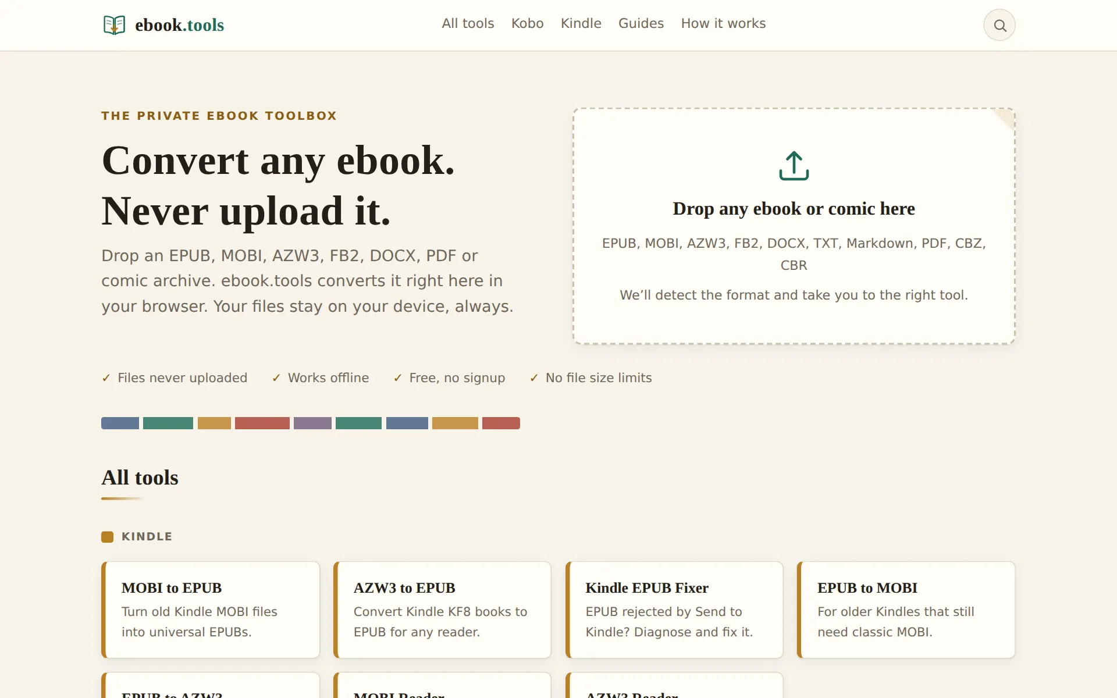This screenshot has height=698, width=1117.
Task: Click the lavender purple bar segment
Action: tap(312, 423)
